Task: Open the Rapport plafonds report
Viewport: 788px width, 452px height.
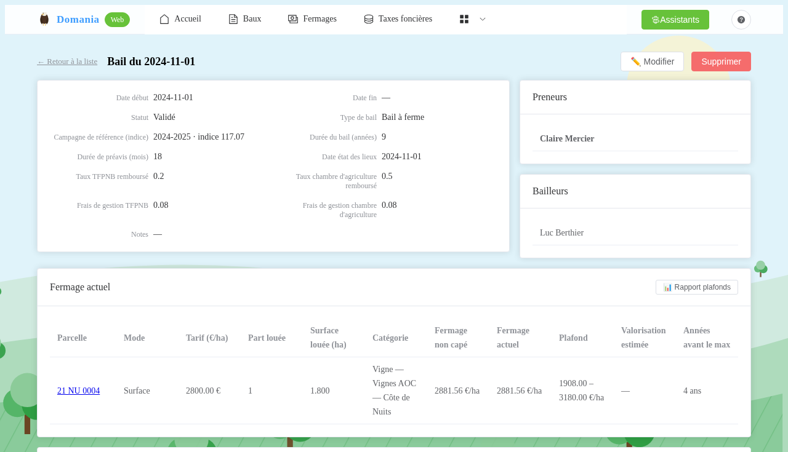Action: (697, 287)
